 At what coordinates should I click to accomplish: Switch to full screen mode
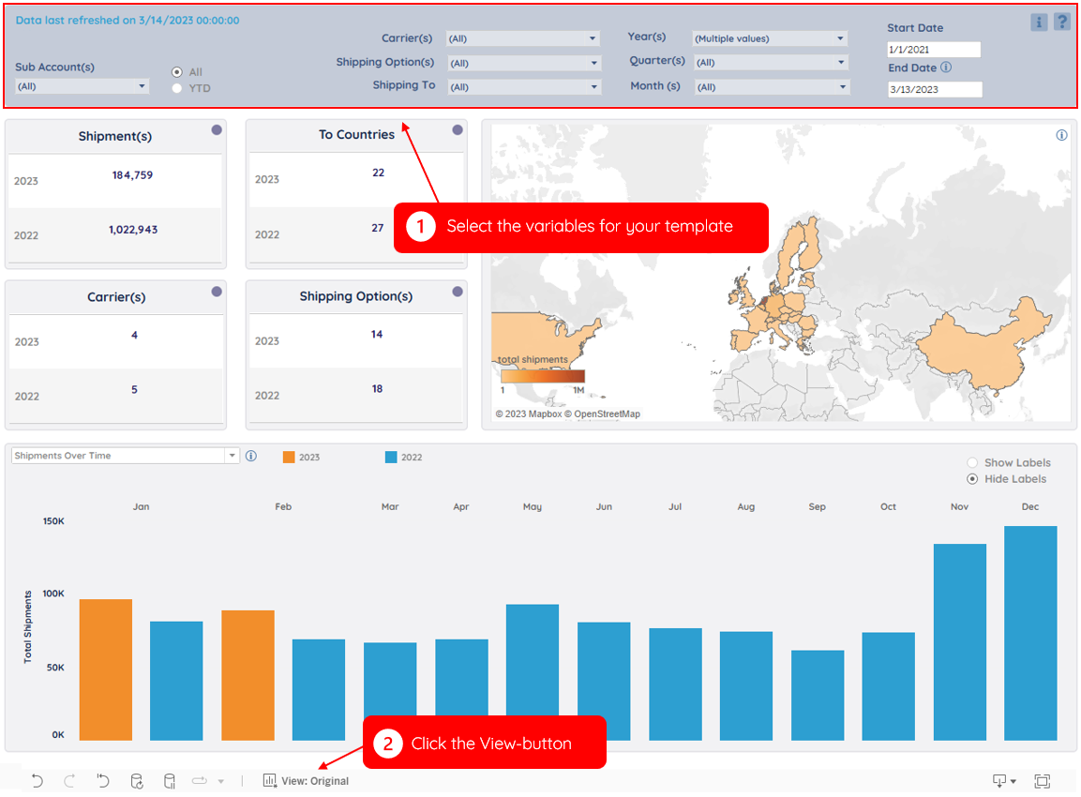pos(1042,780)
